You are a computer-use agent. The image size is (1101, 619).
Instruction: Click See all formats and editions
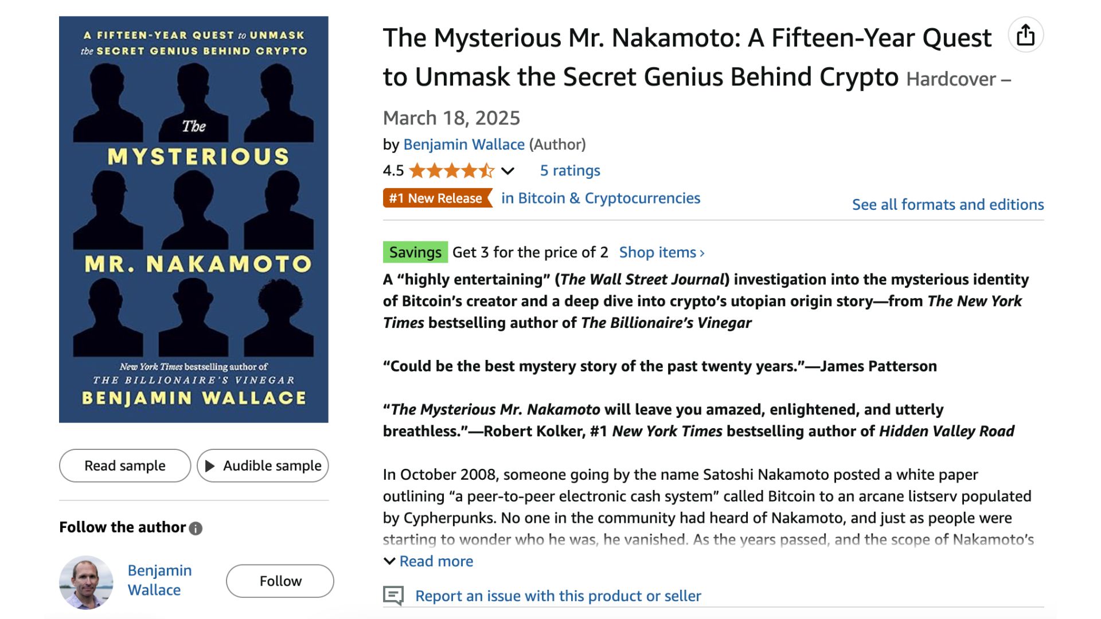point(947,205)
